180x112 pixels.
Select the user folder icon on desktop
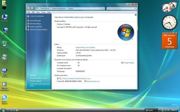4,5
